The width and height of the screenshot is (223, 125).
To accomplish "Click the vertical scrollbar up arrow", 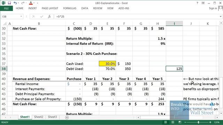I will tap(221, 23).
